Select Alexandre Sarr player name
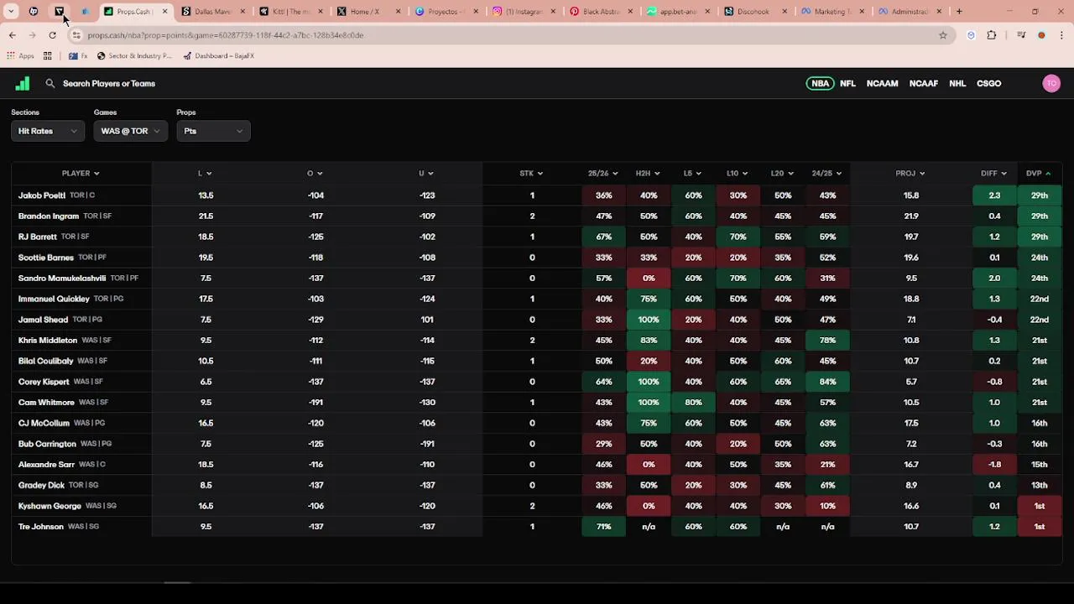Viewport: 1074px width, 604px height. pos(46,465)
